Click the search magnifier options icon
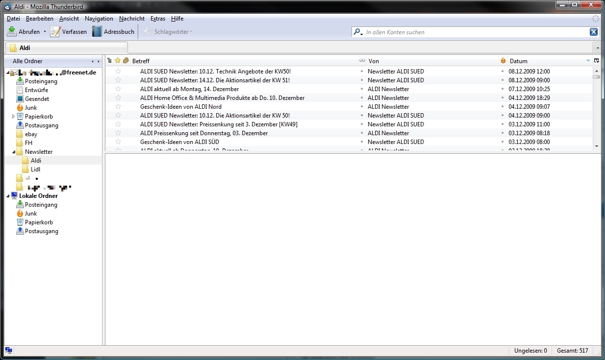 [x=358, y=32]
